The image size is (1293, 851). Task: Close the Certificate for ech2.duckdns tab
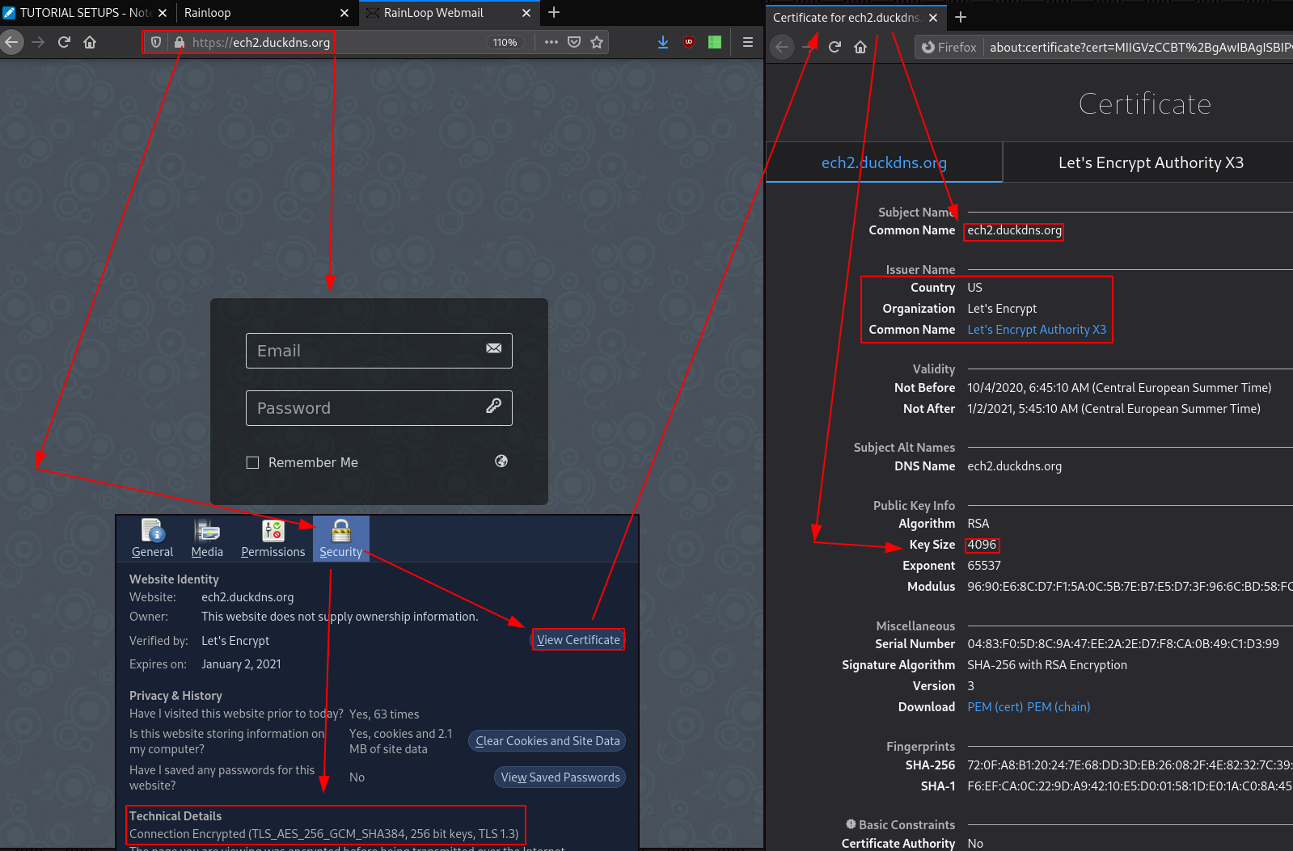coord(933,17)
